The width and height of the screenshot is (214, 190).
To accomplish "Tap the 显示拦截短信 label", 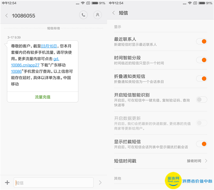I will pos(127,142).
